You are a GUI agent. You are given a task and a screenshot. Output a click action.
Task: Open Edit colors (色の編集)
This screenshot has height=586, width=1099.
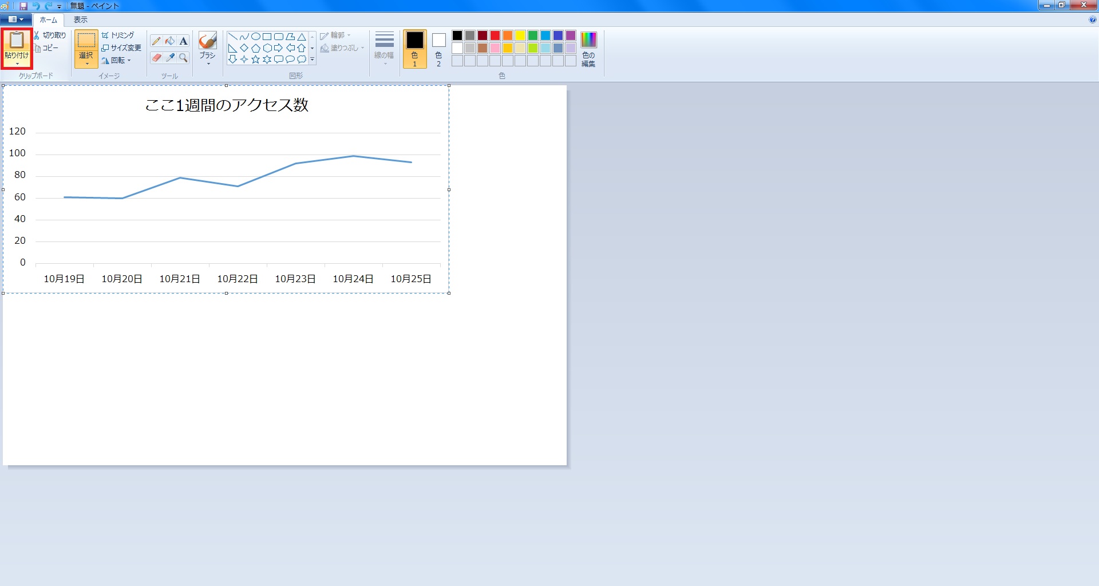click(x=588, y=49)
